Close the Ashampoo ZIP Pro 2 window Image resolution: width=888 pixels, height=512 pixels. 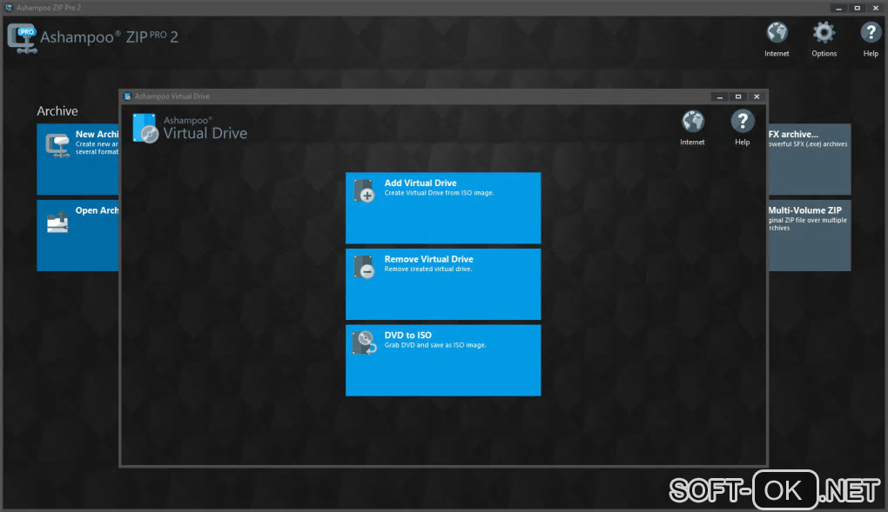pos(876,8)
